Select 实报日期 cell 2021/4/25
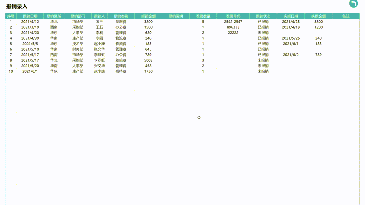365x205 pixels. (291, 22)
